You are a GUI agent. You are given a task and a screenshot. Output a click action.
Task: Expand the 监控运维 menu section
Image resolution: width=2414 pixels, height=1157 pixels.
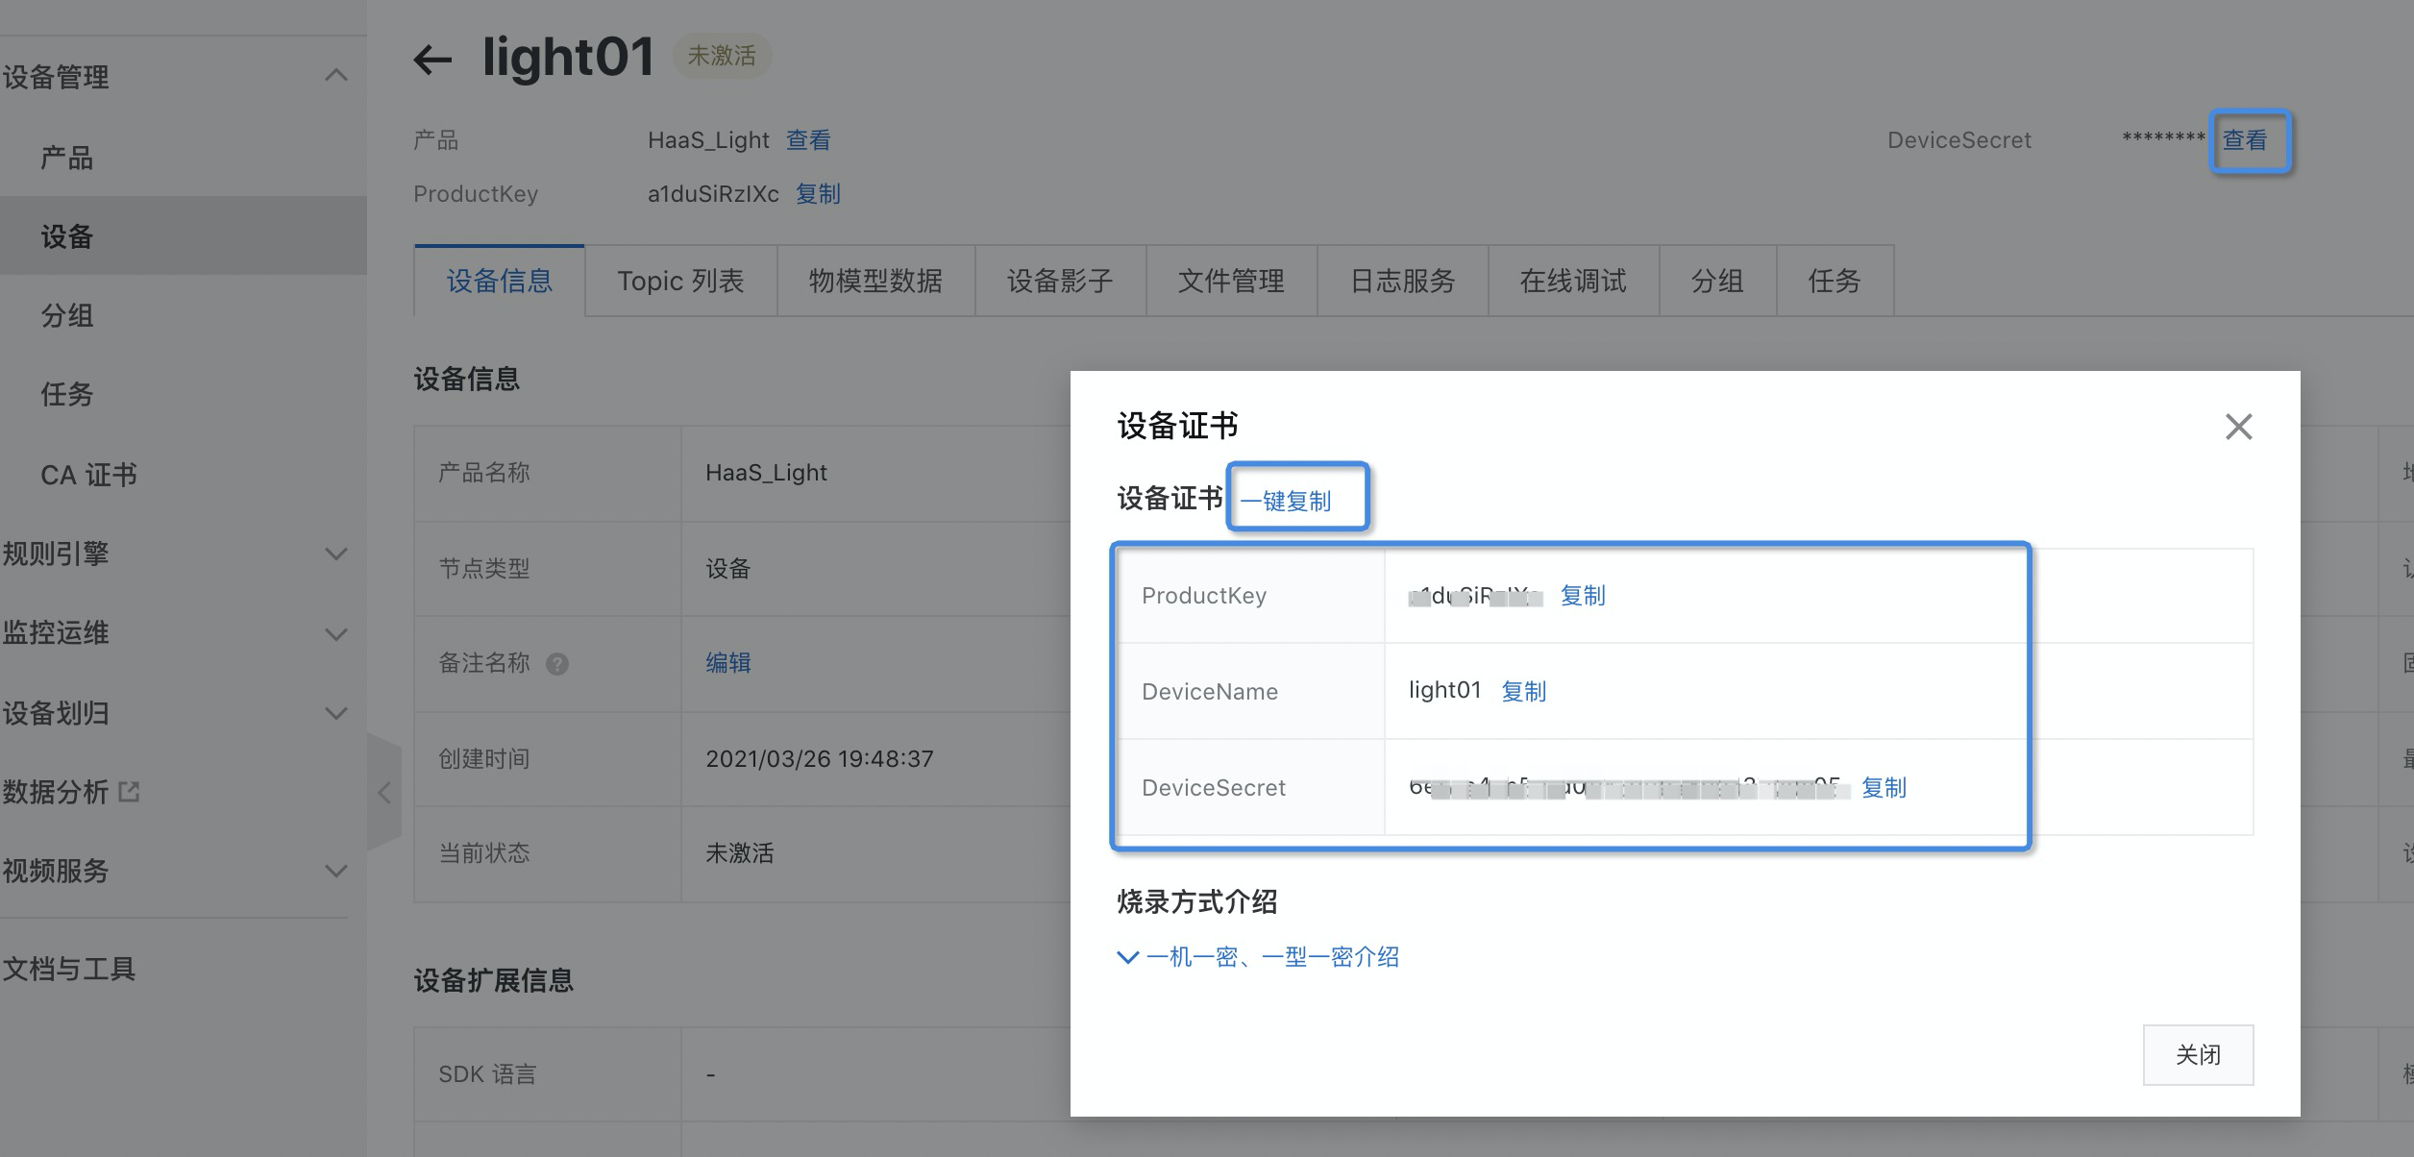click(x=335, y=633)
